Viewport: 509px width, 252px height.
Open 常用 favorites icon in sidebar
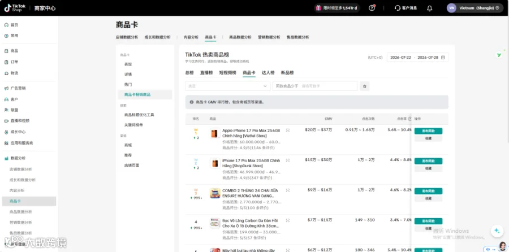[6, 36]
